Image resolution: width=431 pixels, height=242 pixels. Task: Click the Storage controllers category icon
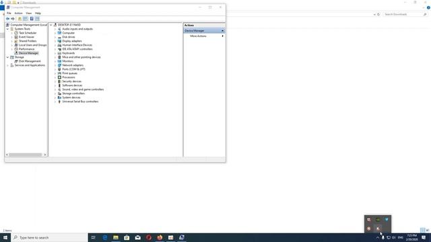[59, 93]
